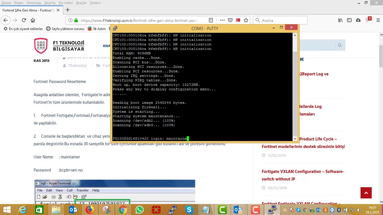
Task: Open Google Chrome from the taskbar
Action: click(123, 210)
